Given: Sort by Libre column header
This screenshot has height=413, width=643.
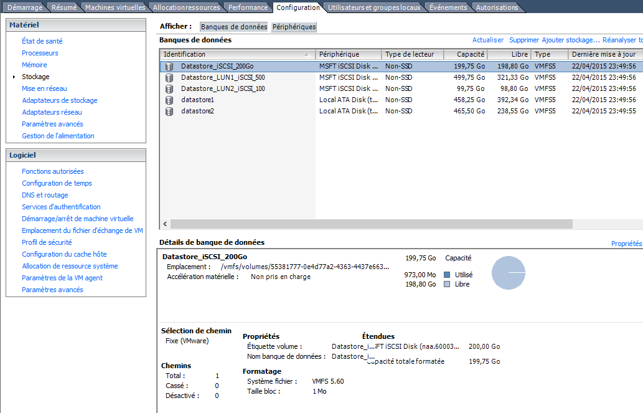Looking at the screenshot, I should coord(509,54).
